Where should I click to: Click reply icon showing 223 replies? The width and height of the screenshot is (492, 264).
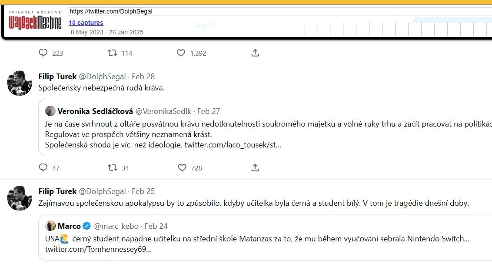coord(43,53)
